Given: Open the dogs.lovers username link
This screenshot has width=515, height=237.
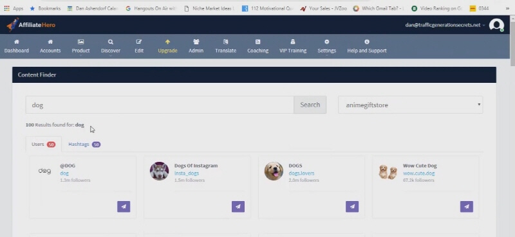Looking at the screenshot, I should pos(301,173).
